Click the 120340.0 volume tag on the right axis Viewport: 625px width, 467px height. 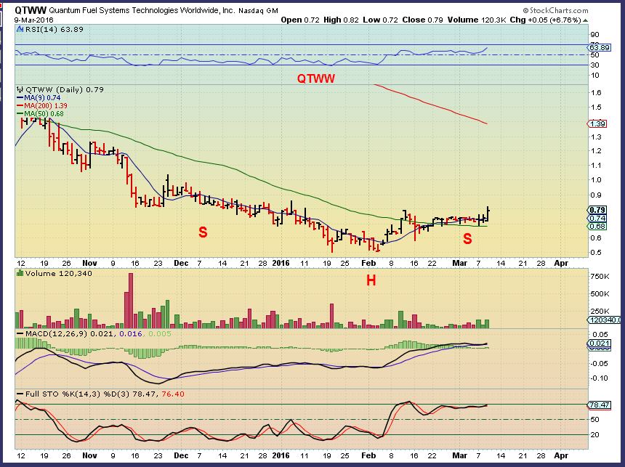[x=605, y=320]
